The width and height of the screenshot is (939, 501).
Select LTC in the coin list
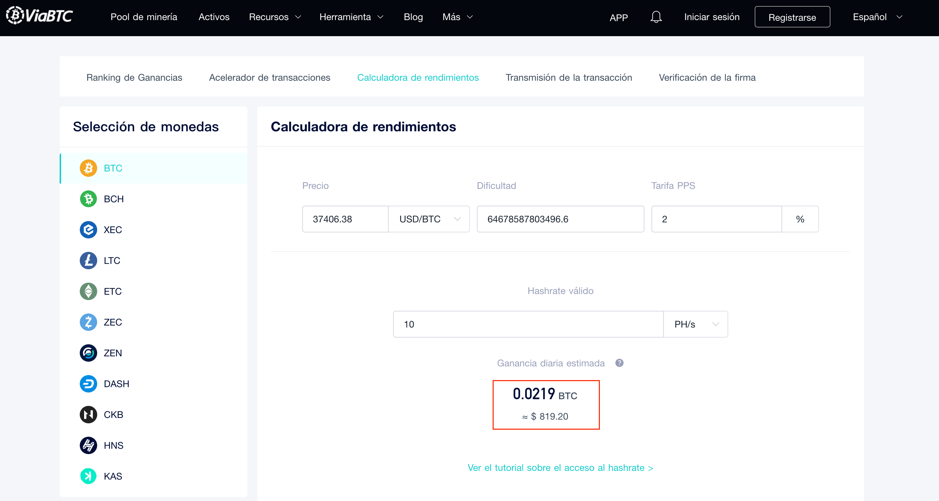coord(153,261)
